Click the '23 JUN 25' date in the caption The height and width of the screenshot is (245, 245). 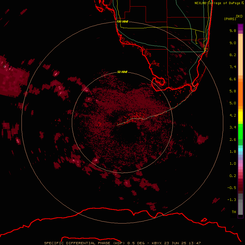[x=175, y=243]
